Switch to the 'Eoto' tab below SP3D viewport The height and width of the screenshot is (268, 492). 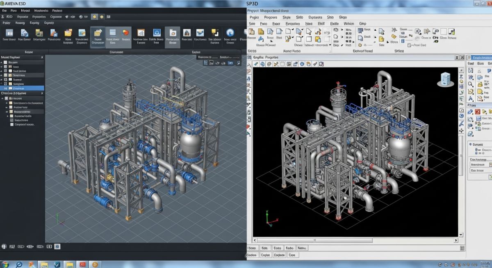(277, 248)
